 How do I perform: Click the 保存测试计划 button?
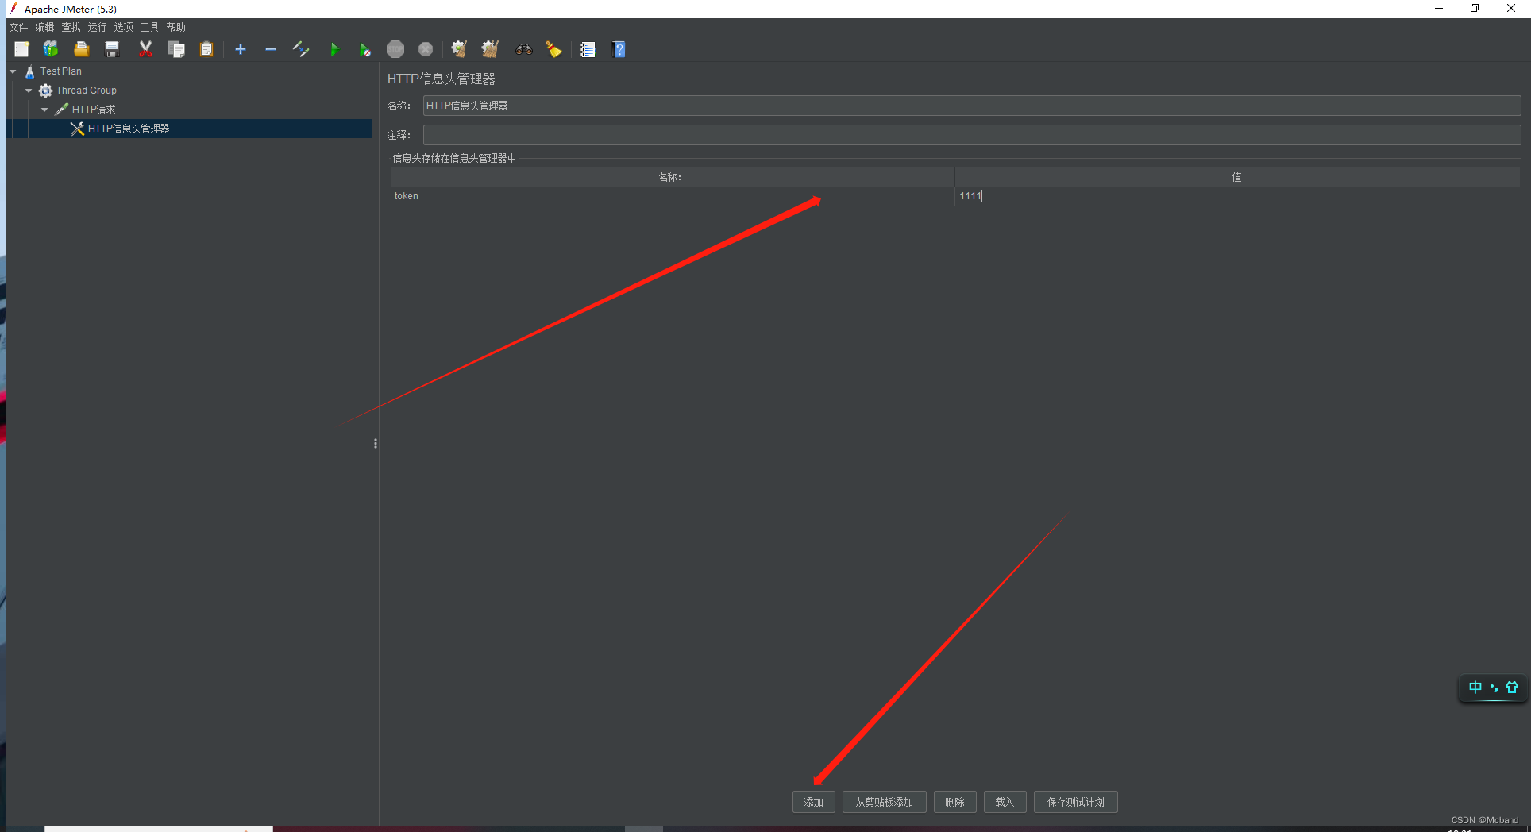(x=1075, y=802)
